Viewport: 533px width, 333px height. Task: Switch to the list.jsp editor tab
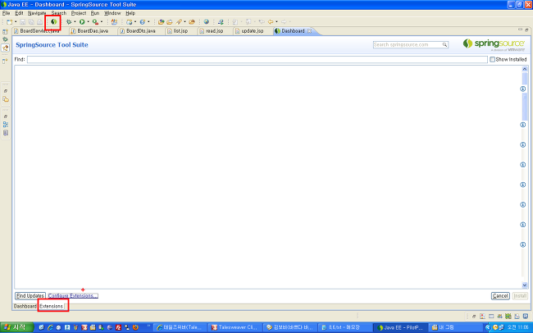[180, 31]
